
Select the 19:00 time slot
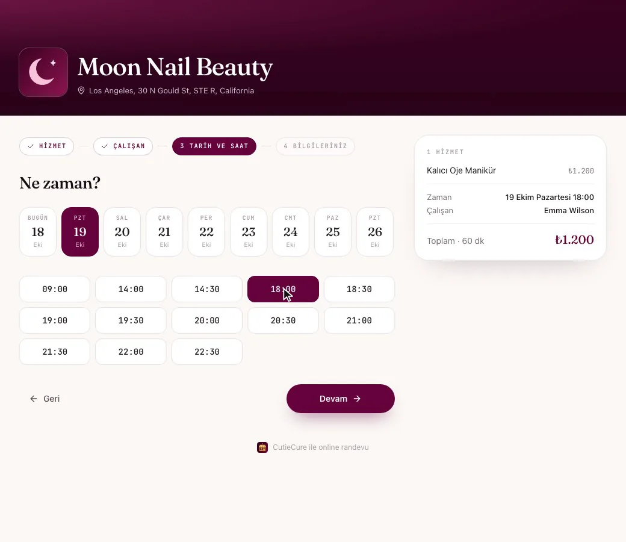pyautogui.click(x=55, y=320)
